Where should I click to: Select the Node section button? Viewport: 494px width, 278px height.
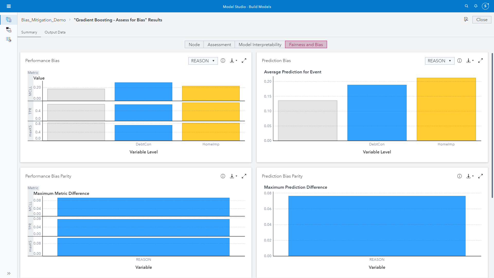pos(194,45)
